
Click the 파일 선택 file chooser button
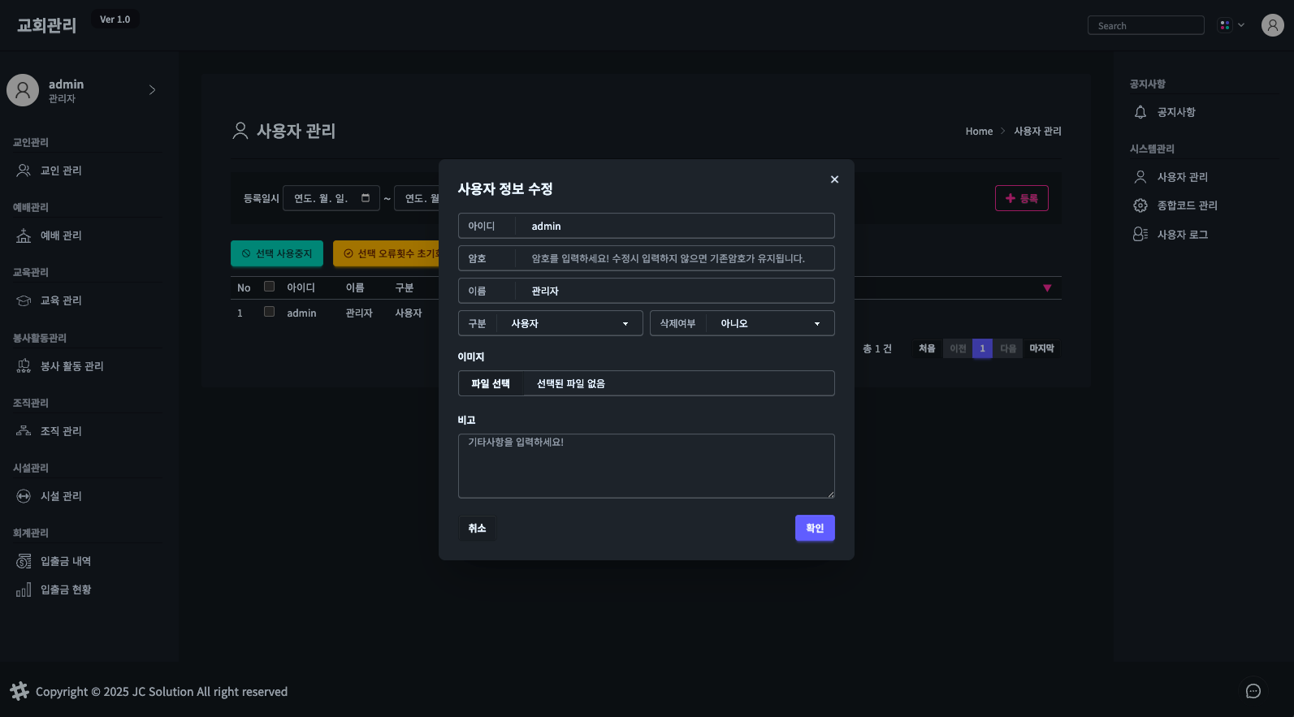coord(491,383)
